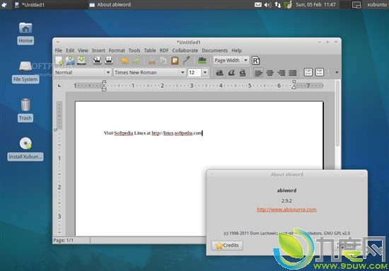Select the Format Painter brush icon
This screenshot has height=271, width=389.
point(186,60)
